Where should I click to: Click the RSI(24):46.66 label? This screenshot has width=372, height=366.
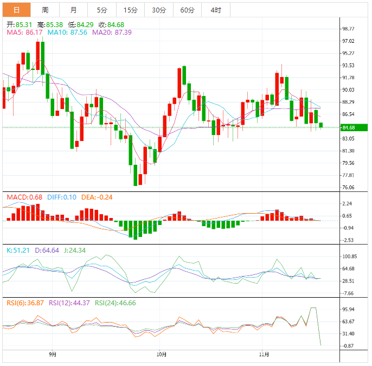point(116,303)
